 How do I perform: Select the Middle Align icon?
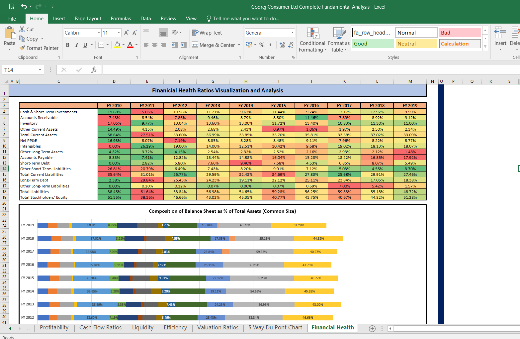155,33
